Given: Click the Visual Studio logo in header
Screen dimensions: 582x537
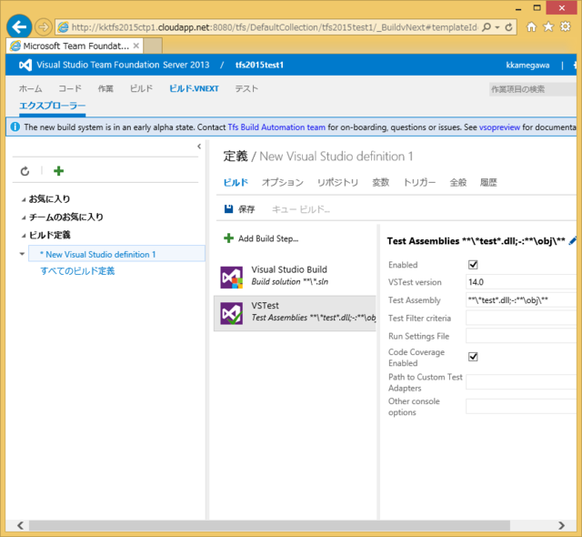Looking at the screenshot, I should (x=25, y=65).
